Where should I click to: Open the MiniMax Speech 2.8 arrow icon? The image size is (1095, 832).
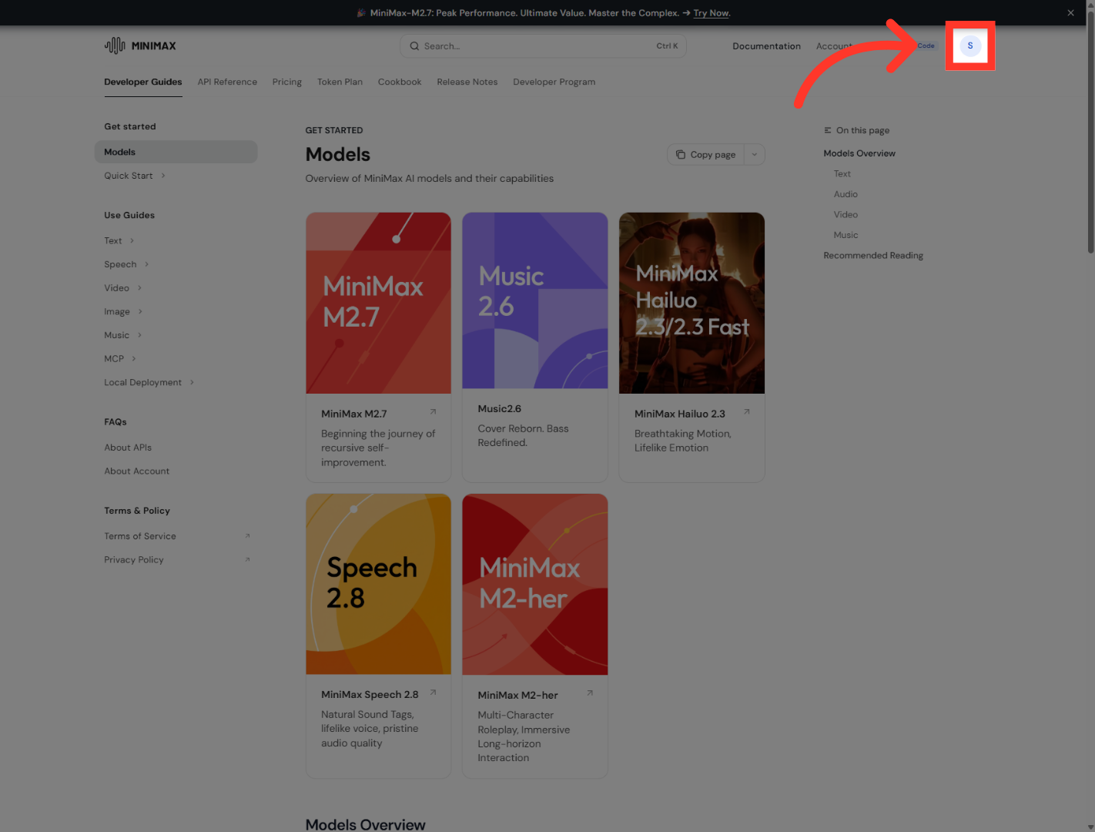pos(433,693)
